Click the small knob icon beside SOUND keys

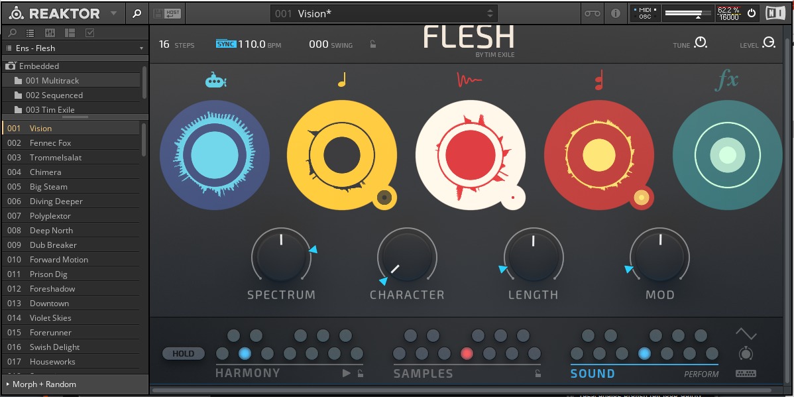click(746, 353)
